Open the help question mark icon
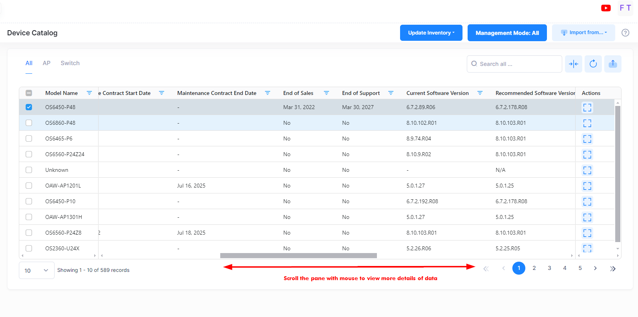This screenshot has width=638, height=317. [x=625, y=33]
